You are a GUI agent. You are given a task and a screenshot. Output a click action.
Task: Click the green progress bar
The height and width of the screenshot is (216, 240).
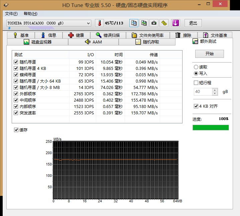pyautogui.click(x=211, y=127)
